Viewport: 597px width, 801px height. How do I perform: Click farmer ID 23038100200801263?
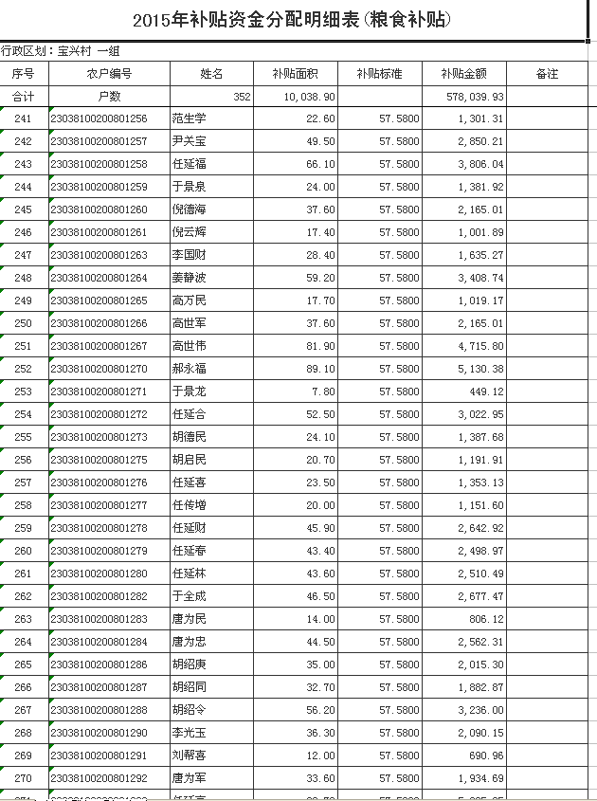(109, 255)
